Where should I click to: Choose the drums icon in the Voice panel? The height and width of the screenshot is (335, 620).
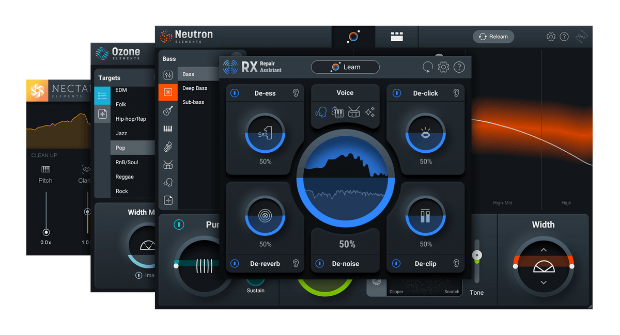[354, 112]
